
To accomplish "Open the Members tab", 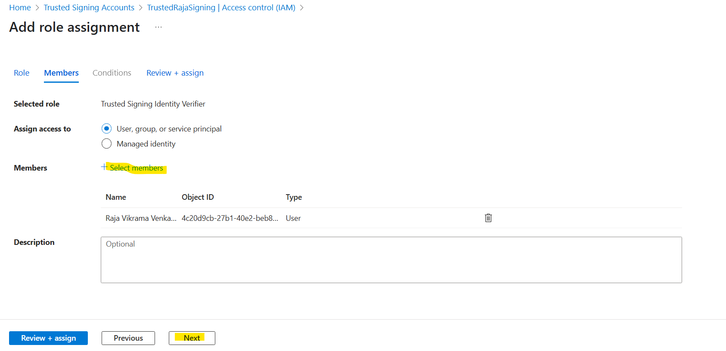I will pyautogui.click(x=61, y=73).
